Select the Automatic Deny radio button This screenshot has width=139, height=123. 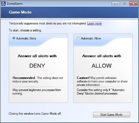pos(14,38)
